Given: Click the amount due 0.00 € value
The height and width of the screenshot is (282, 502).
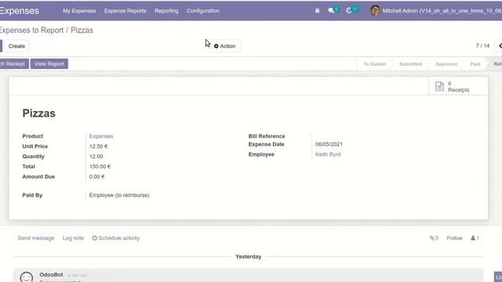Looking at the screenshot, I should click(97, 176).
